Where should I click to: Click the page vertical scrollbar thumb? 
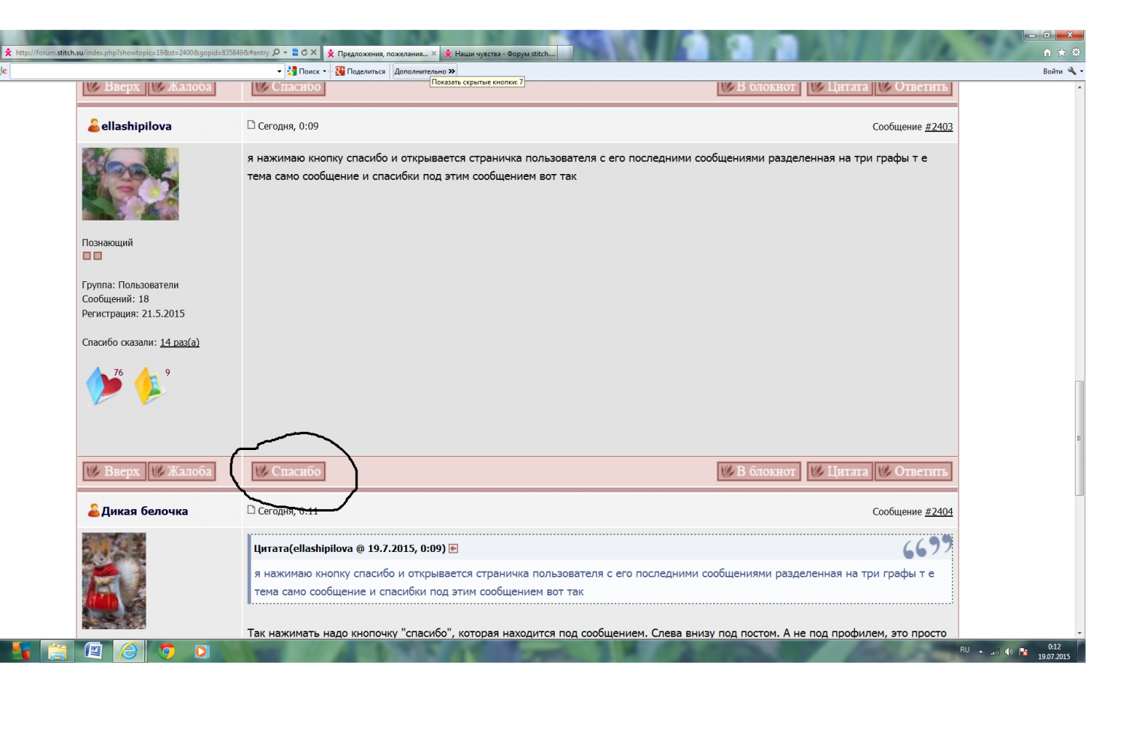click(x=1079, y=438)
